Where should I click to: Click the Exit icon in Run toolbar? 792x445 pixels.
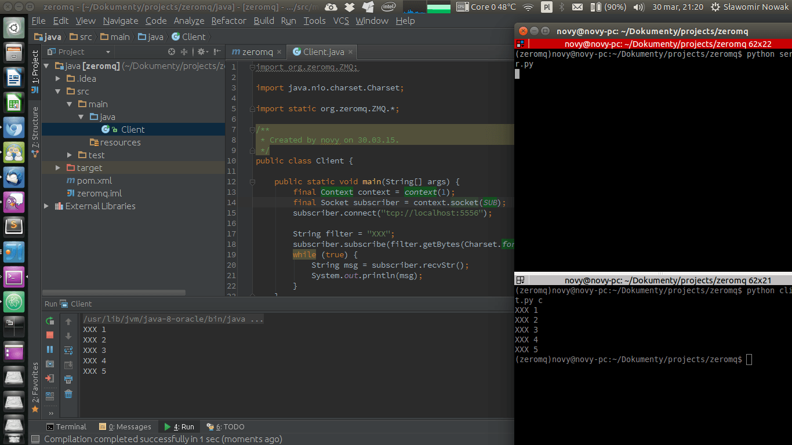[50, 378]
